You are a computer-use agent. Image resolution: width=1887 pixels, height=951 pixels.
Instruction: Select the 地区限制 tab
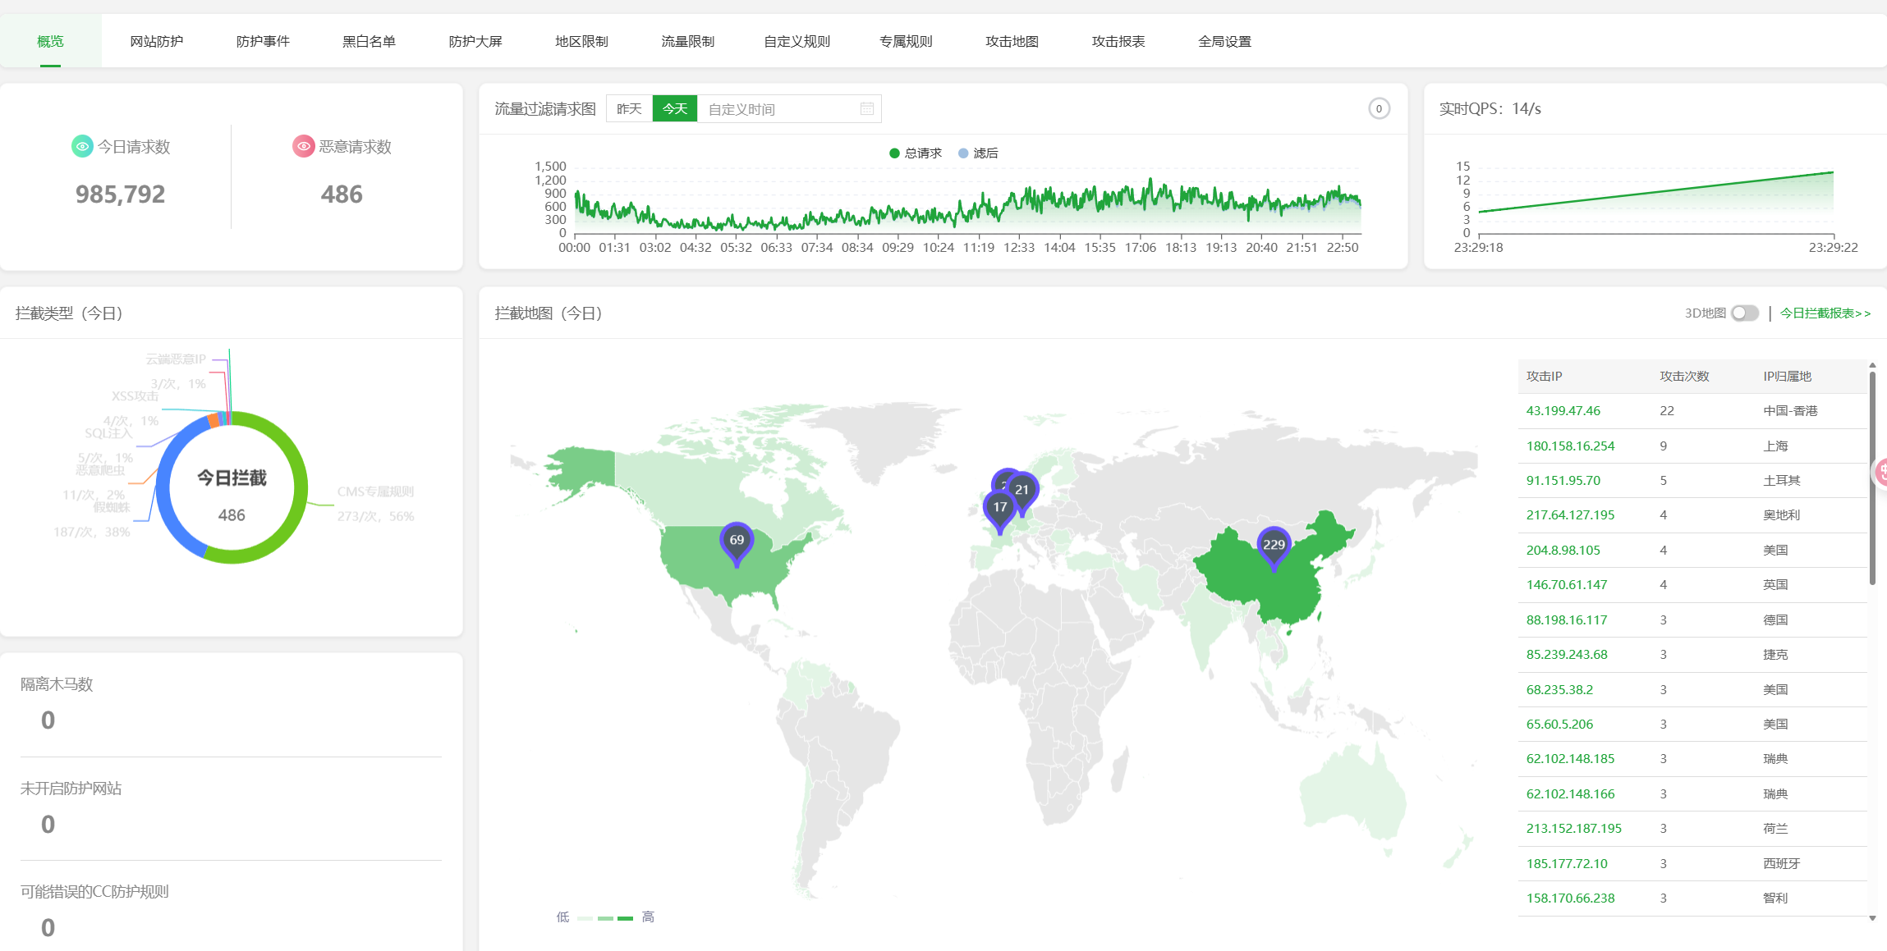(x=581, y=41)
